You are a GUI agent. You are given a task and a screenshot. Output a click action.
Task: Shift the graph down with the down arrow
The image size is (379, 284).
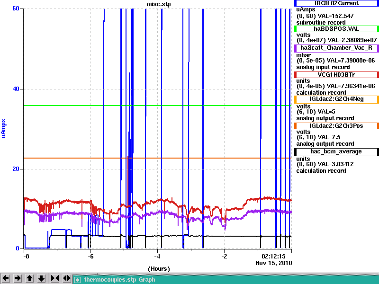click(42, 278)
